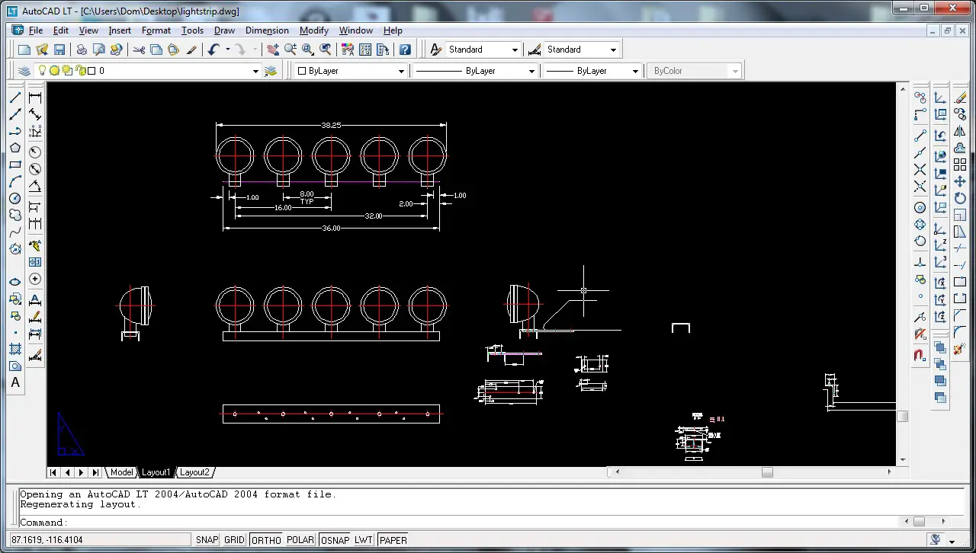Image resolution: width=976 pixels, height=553 pixels.
Task: Switch PAPER/MODEL space button
Action: click(x=393, y=540)
